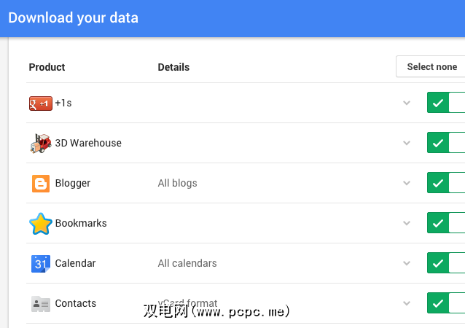Image resolution: width=465 pixels, height=328 pixels.
Task: Expand the Blogger row options chevron
Action: (x=407, y=183)
